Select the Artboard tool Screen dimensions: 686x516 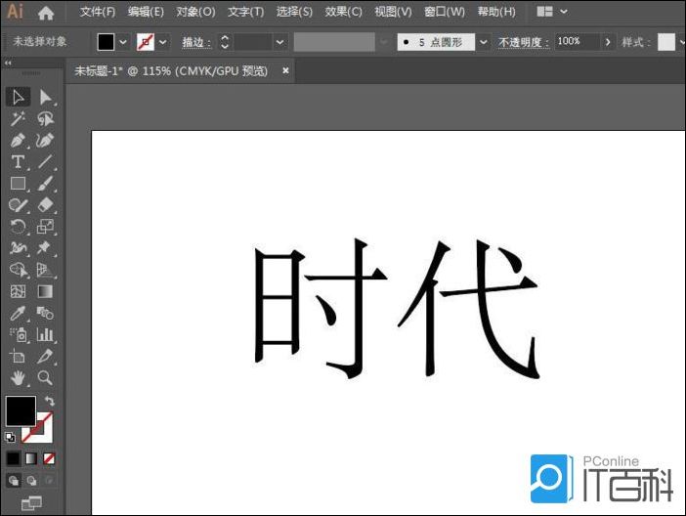(18, 357)
